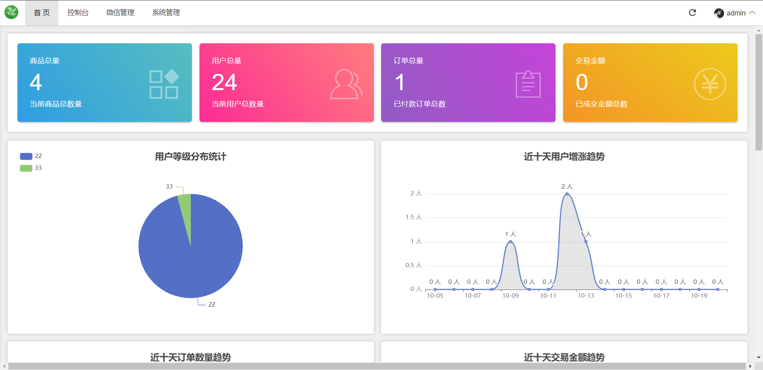Viewport: 763px width, 370px height.
Task: Click the 已付款订单总数 caption
Action: pos(420,104)
